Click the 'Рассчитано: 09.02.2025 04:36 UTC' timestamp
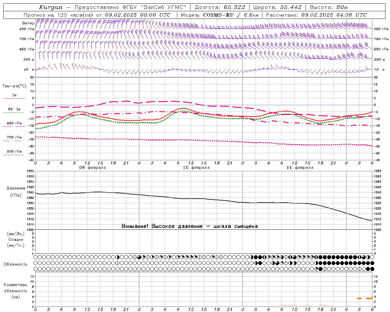The height and width of the screenshot is (312, 390). tap(316, 15)
